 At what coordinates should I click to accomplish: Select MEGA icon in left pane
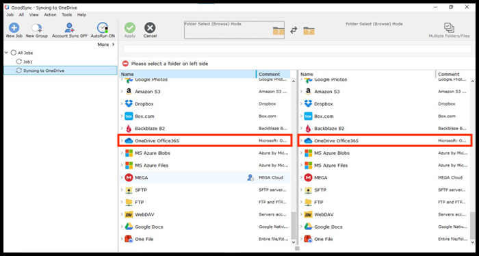129,177
